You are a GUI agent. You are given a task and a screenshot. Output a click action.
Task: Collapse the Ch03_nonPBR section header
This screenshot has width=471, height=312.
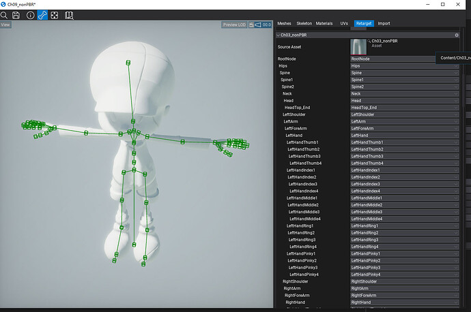(278, 35)
